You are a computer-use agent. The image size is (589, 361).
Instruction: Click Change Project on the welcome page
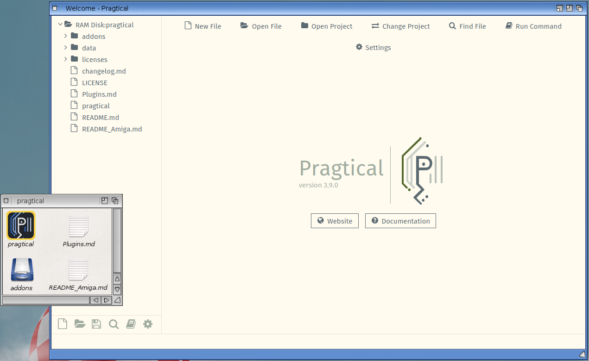click(x=401, y=26)
